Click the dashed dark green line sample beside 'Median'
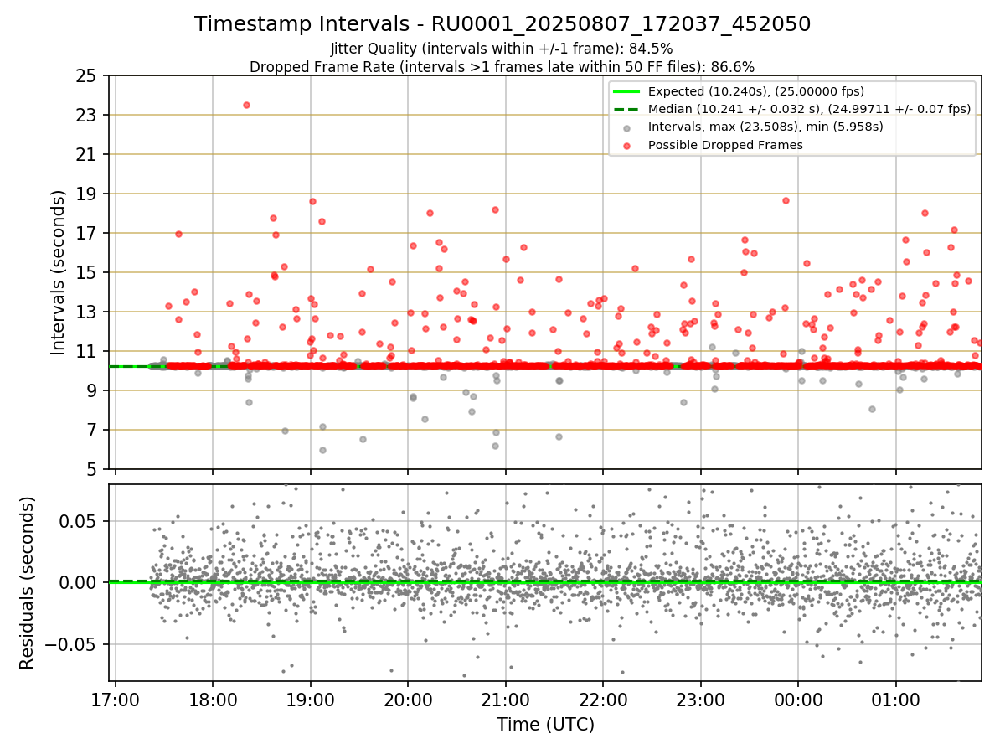Screen dimensions: 1005x754 click(628, 109)
